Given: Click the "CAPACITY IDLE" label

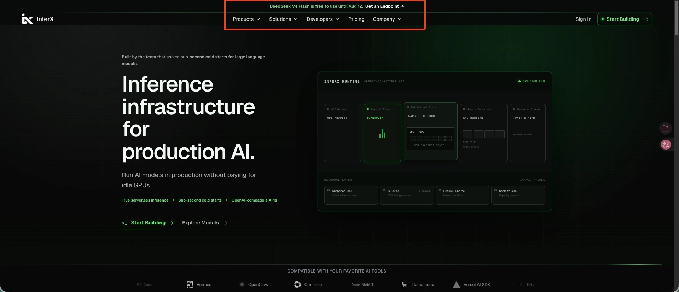Looking at the screenshot, I should [532, 180].
